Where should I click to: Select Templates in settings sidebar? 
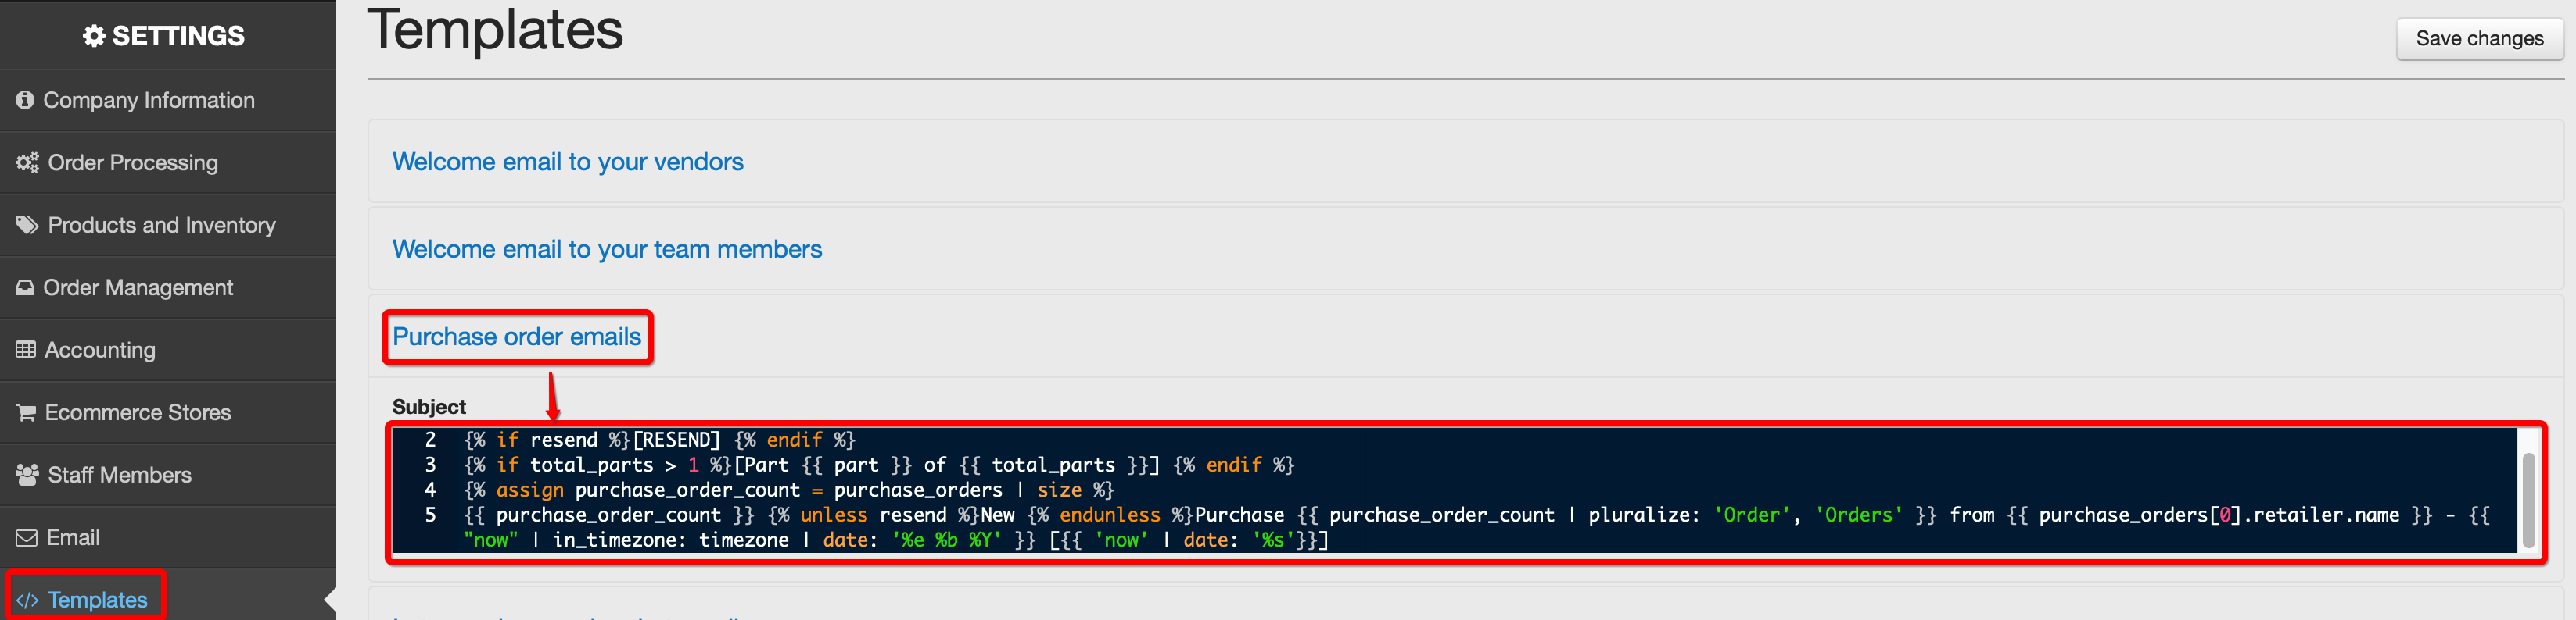tap(168, 599)
